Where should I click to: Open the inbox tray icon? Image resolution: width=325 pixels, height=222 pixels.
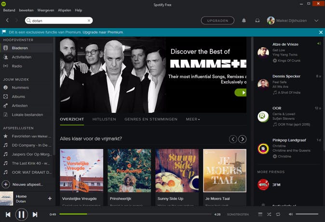pos(257,21)
